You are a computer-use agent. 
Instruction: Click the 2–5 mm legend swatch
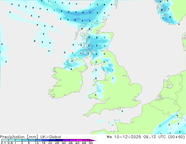click(x=25, y=140)
